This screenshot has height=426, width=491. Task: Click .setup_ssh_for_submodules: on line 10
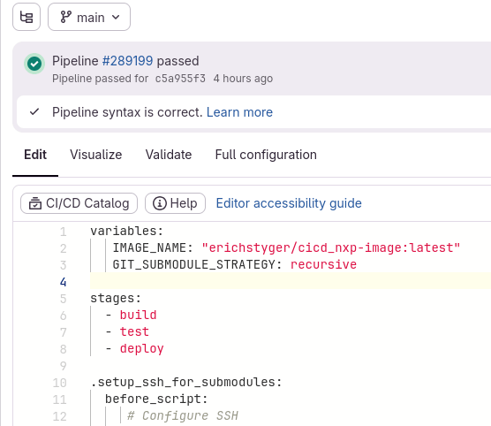pos(186,382)
